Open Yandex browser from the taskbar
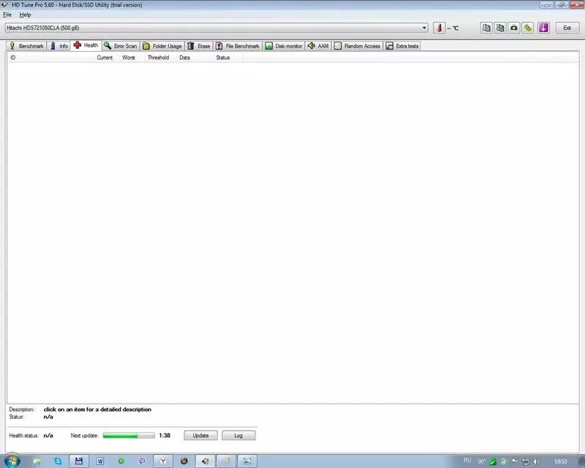Viewport: 585px width, 468px height. pos(163,461)
